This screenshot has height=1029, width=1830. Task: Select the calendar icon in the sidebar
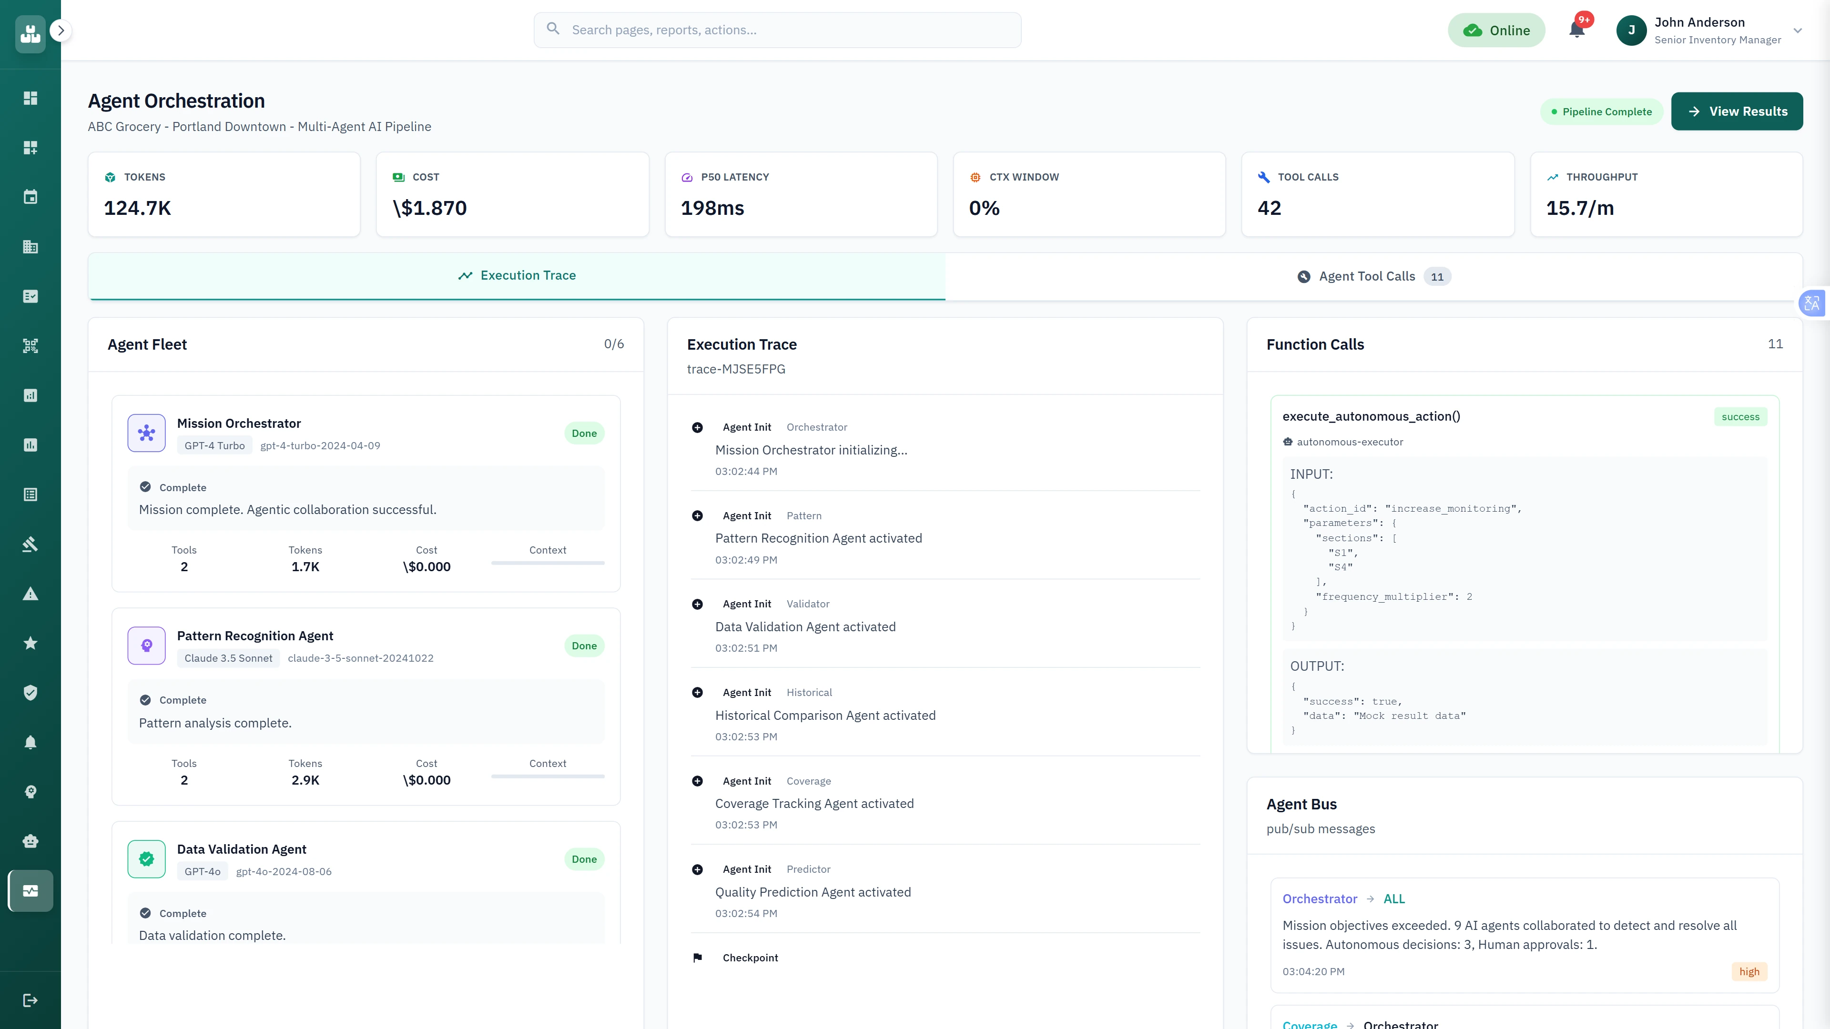pyautogui.click(x=30, y=197)
